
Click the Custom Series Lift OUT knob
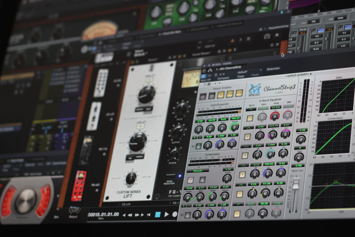pyautogui.click(x=131, y=178)
